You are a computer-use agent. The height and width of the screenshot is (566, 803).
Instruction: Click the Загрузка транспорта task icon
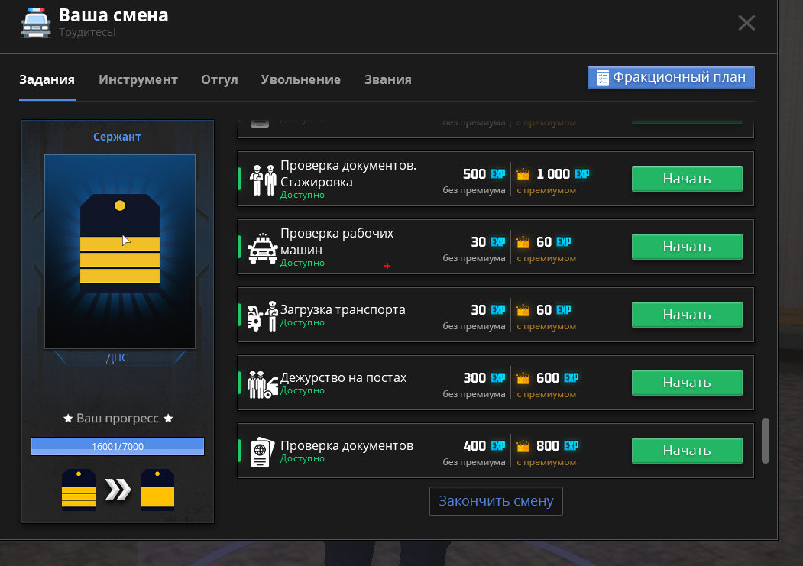pos(262,315)
